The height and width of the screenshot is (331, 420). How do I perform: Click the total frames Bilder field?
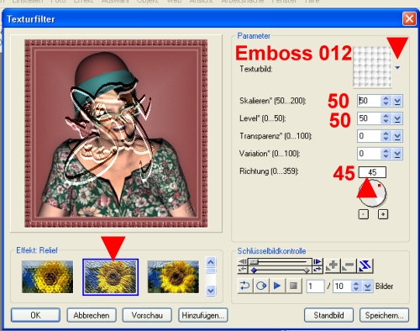tap(342, 286)
